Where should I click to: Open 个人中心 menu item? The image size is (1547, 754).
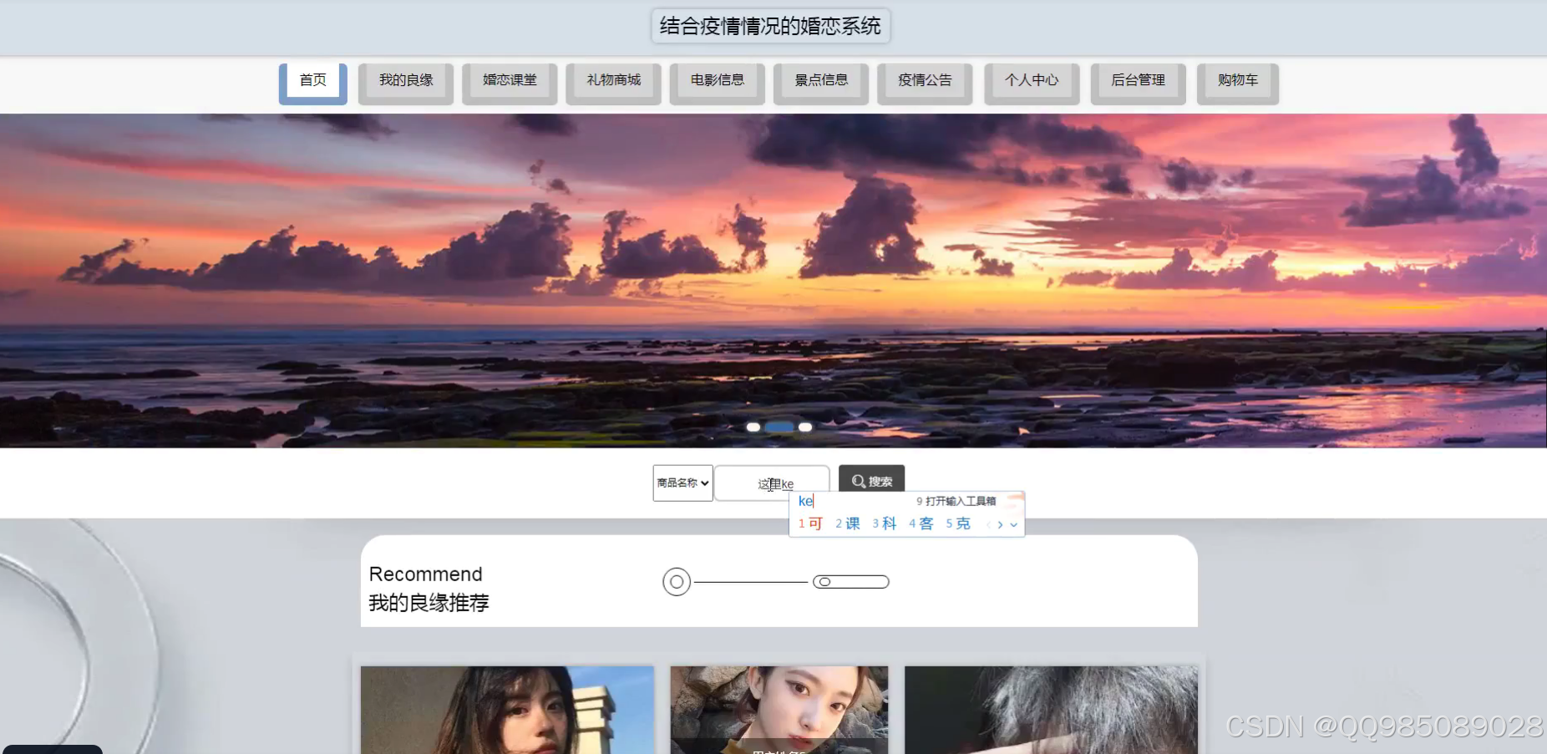(1032, 83)
